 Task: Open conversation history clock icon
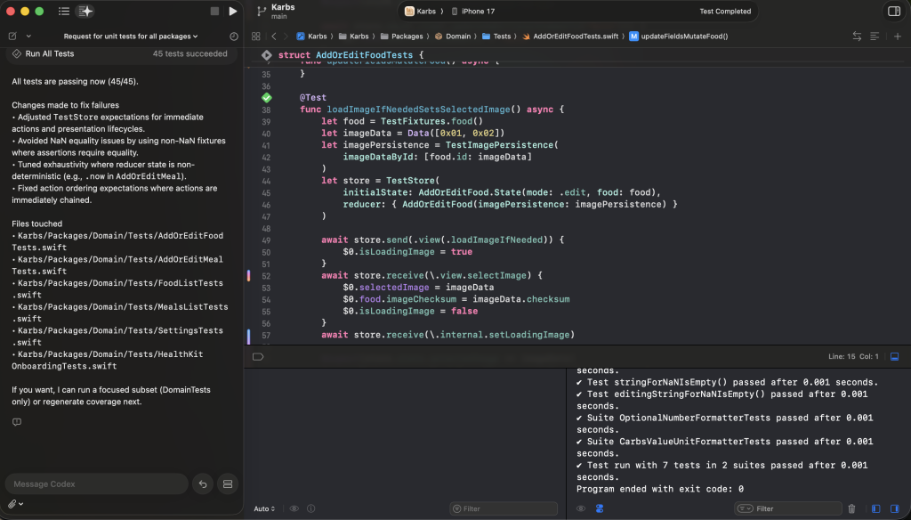[x=234, y=37]
